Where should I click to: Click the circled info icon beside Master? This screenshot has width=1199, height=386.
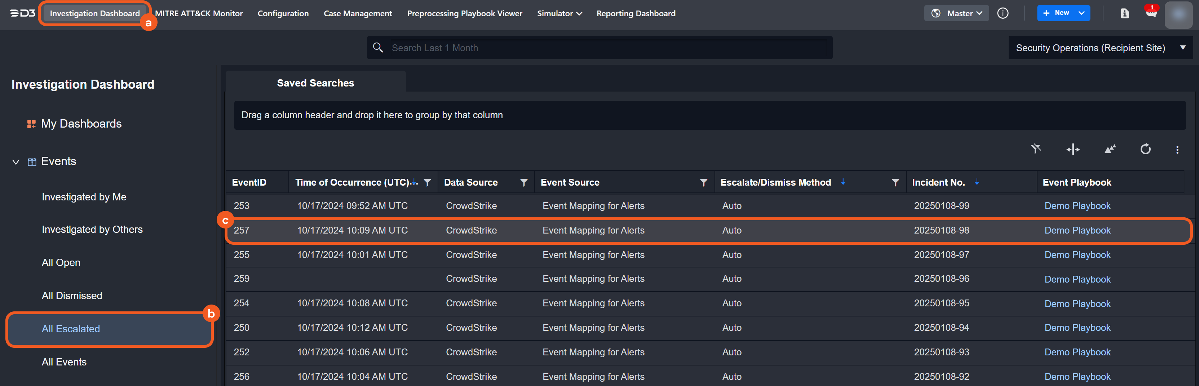(x=1003, y=13)
